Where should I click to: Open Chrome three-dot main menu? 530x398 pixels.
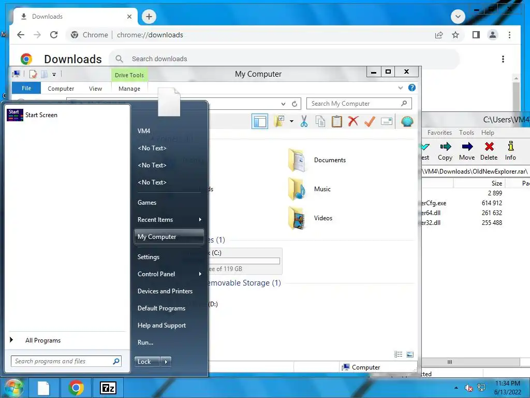tap(509, 35)
